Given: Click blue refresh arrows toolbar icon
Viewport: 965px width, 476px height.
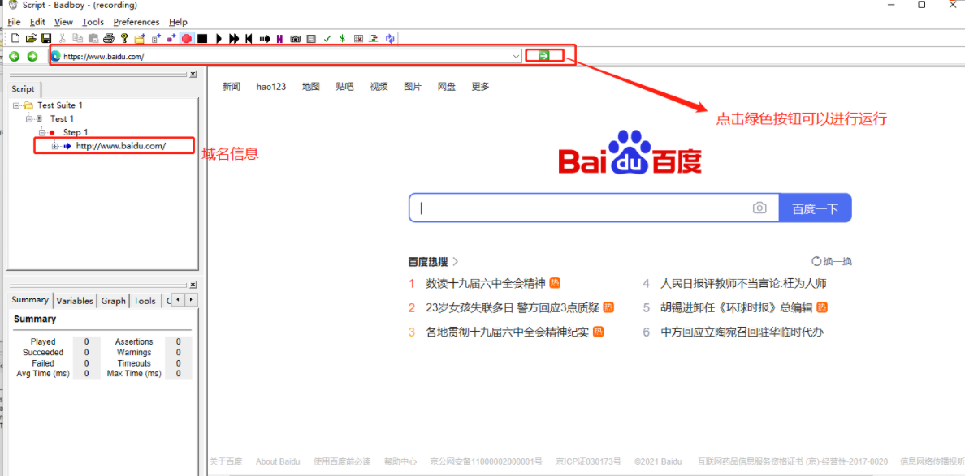Looking at the screenshot, I should tap(390, 39).
